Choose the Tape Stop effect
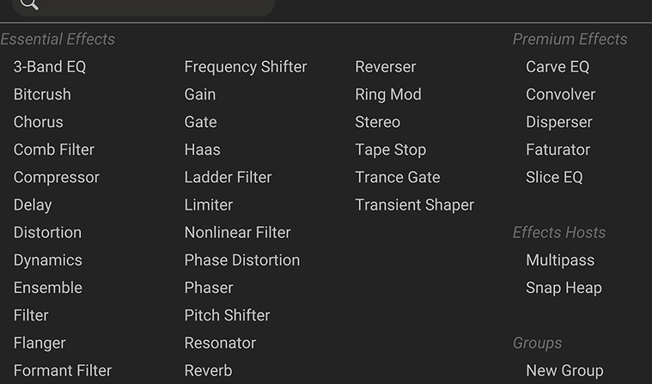The image size is (652, 384). click(x=391, y=149)
